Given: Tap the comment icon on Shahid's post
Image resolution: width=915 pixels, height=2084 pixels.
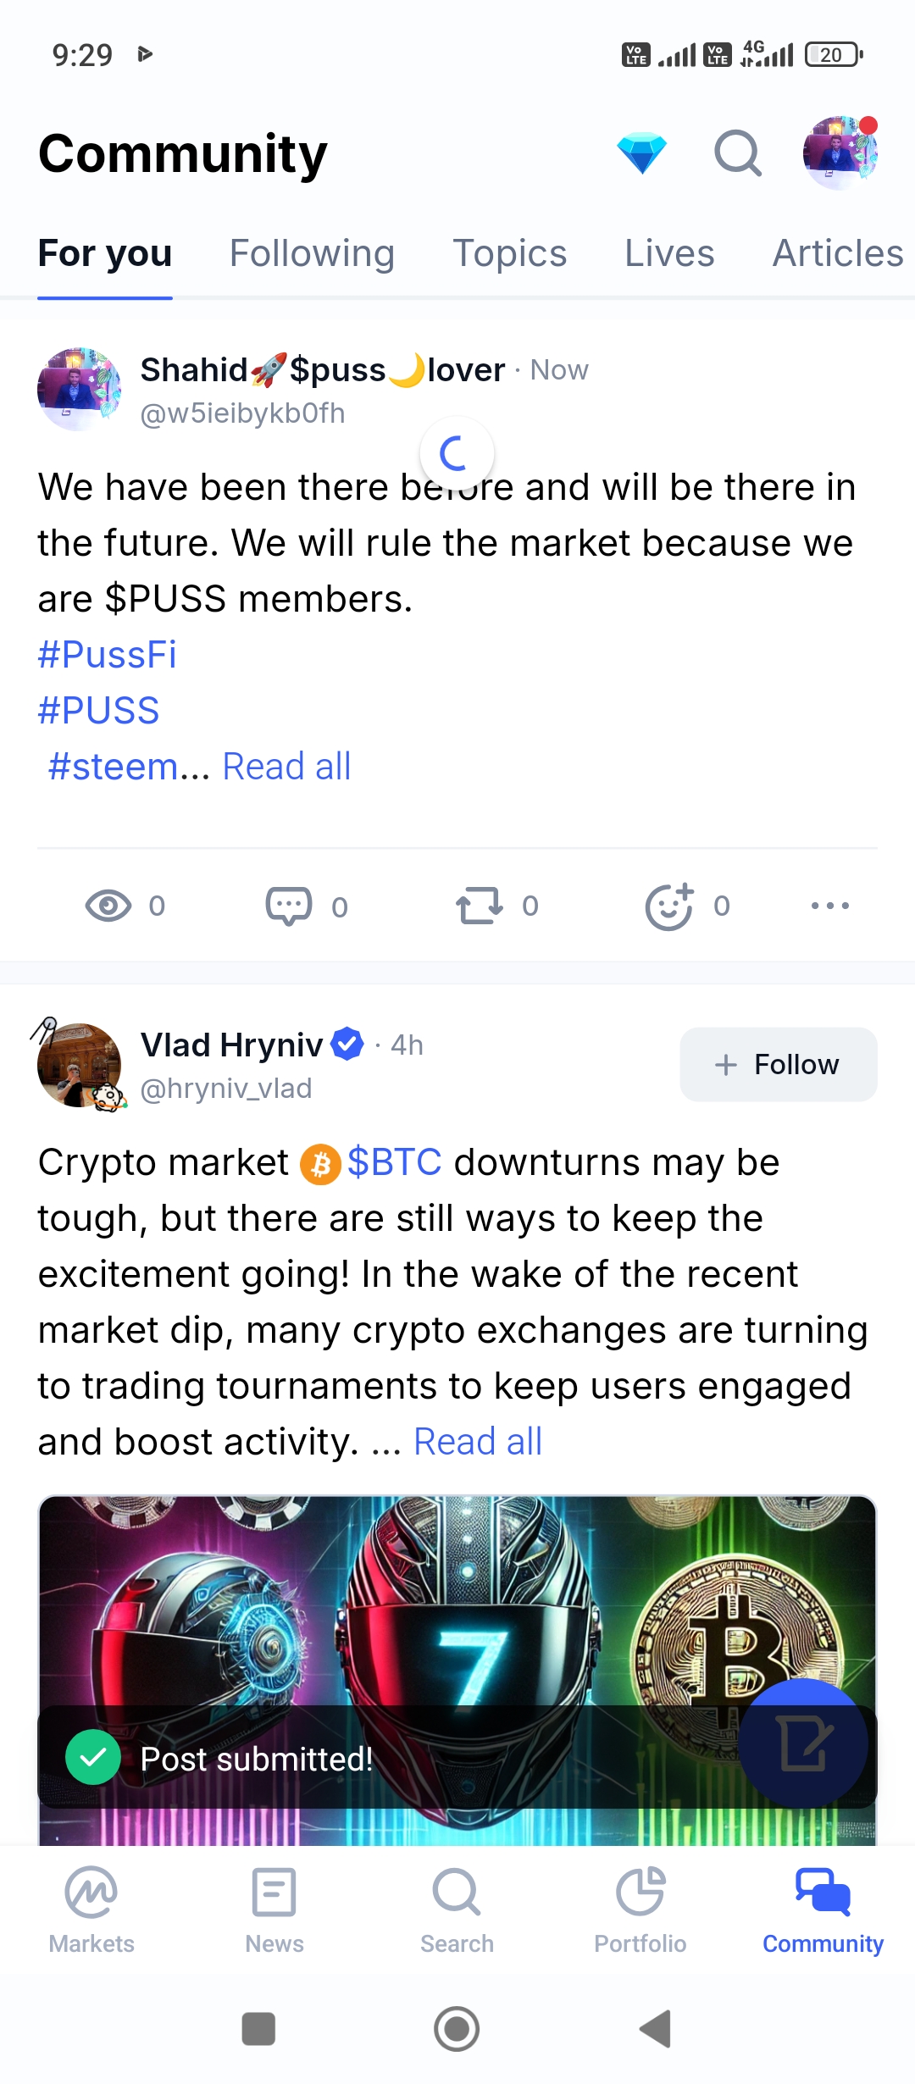Looking at the screenshot, I should 289,906.
